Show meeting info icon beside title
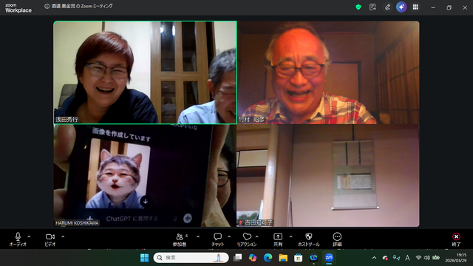This screenshot has width=473, height=266. tap(47, 7)
